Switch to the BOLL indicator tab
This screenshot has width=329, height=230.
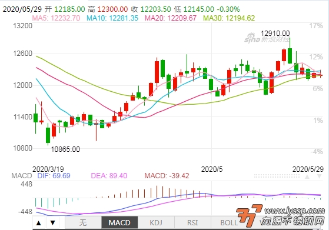pyautogui.click(x=229, y=223)
